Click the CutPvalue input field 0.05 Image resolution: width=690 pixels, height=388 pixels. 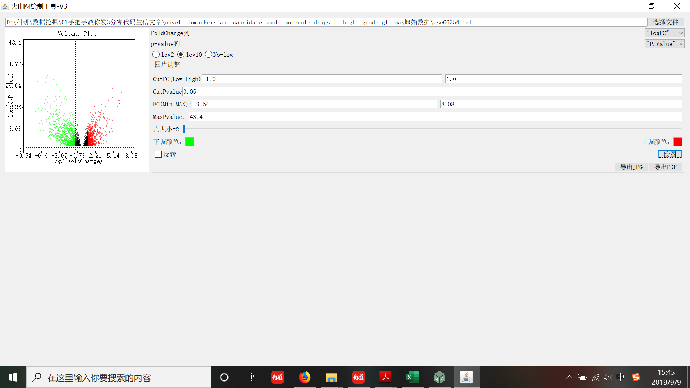point(432,92)
